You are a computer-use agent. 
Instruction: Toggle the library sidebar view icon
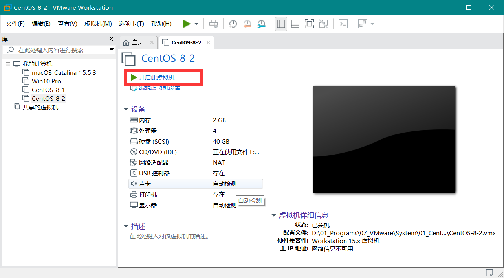click(281, 24)
